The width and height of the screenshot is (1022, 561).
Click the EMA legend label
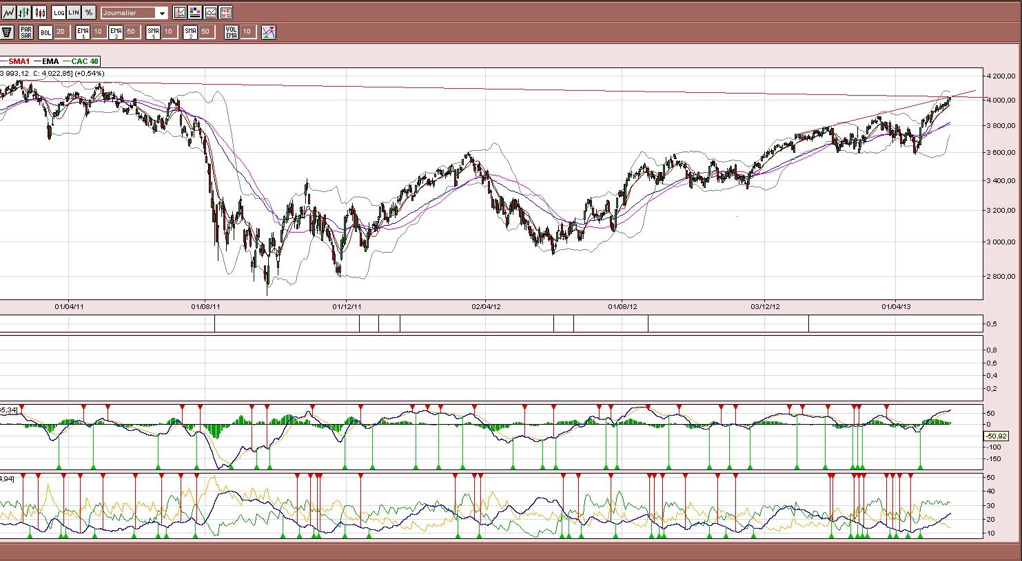(50, 62)
